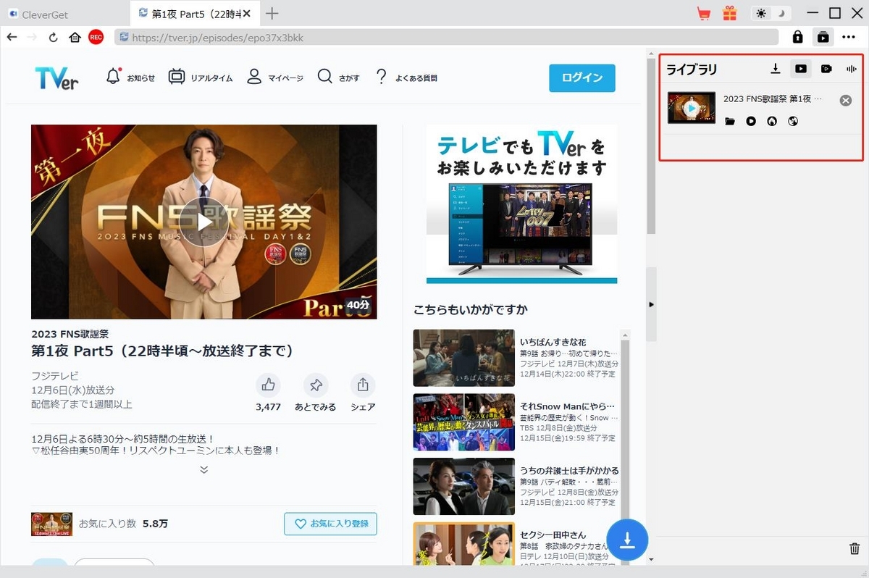
Task: Toggle the library panel icon in toolbar
Action: click(823, 37)
